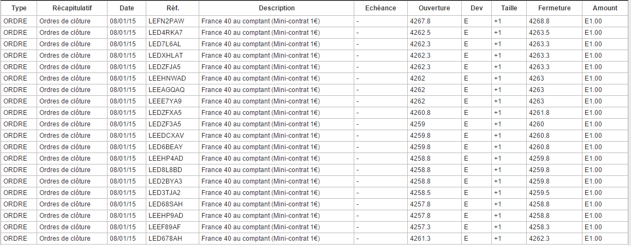Click the LEEF89AF reference cell
Viewport: 631px width, 250px height.
(165, 227)
